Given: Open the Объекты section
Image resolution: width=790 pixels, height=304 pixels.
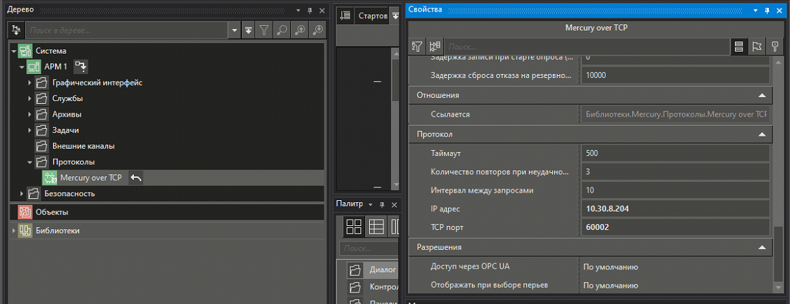Looking at the screenshot, I should pos(167,212).
